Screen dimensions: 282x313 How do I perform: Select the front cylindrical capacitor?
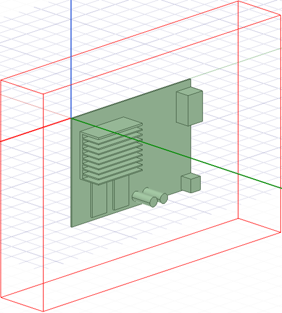[145, 199]
